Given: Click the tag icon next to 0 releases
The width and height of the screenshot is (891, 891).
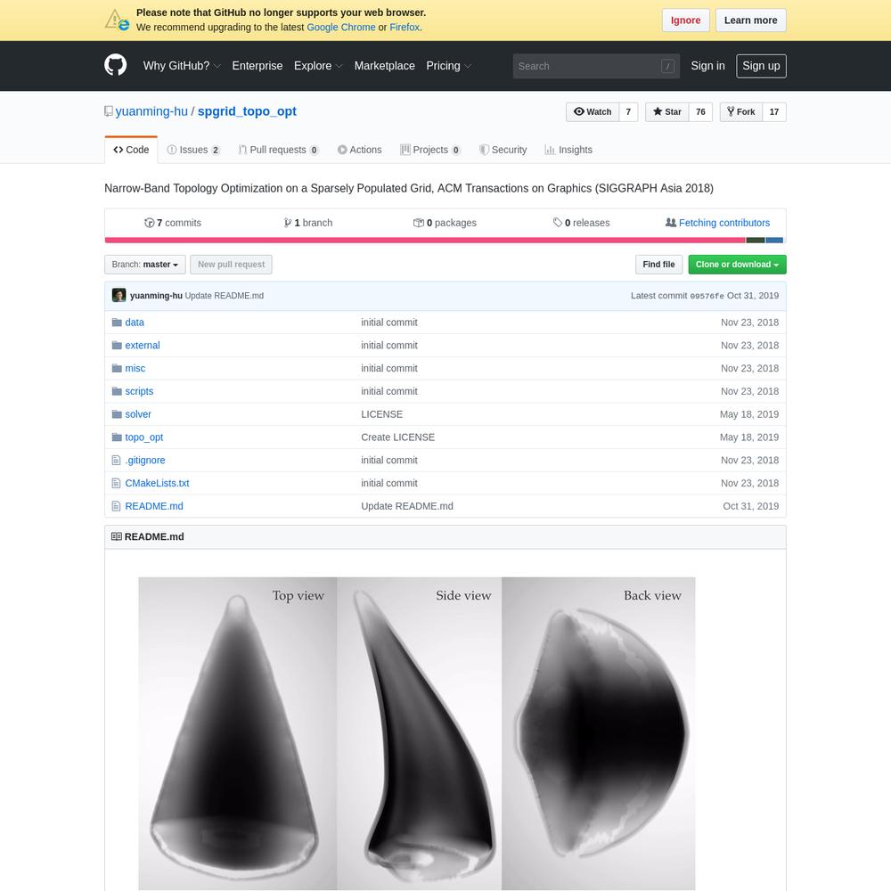Looking at the screenshot, I should pyautogui.click(x=558, y=223).
